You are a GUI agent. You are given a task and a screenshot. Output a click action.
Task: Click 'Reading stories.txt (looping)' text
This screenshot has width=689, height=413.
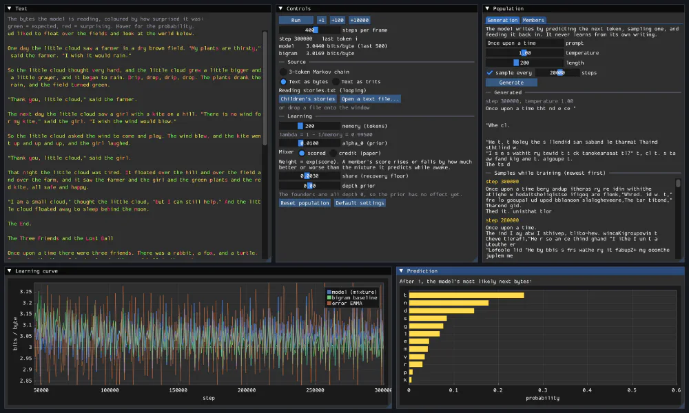[322, 90]
